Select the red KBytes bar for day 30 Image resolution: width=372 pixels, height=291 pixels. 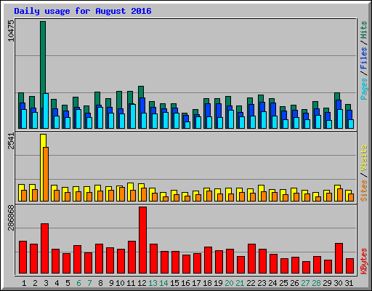(x=339, y=258)
